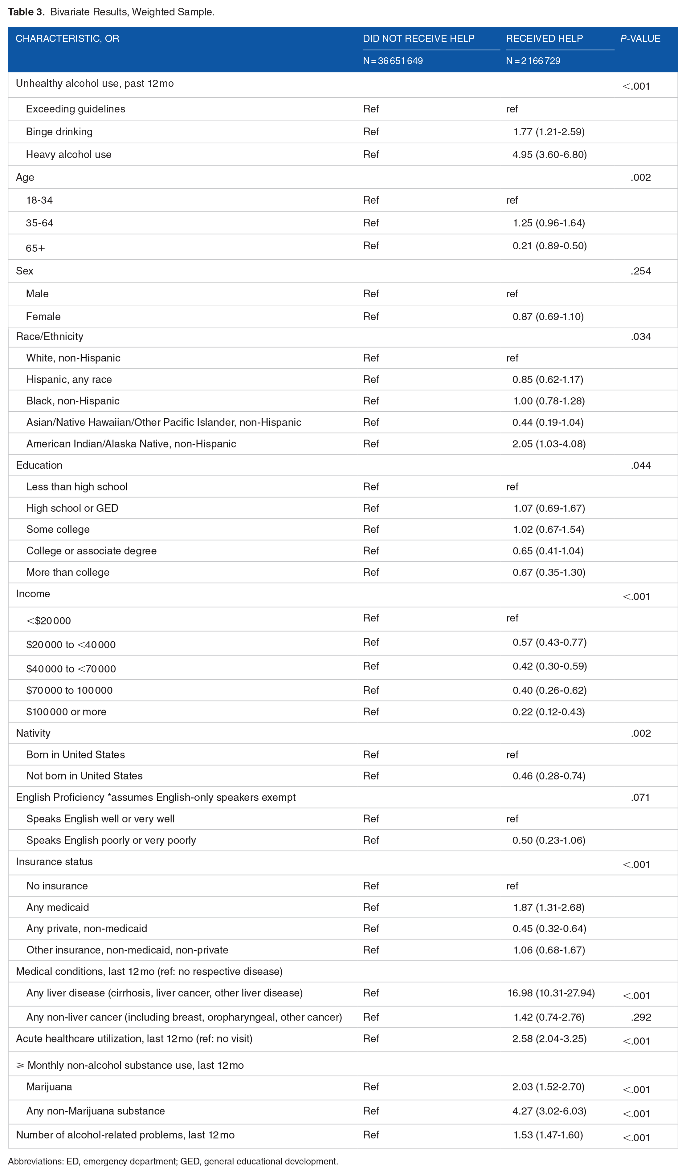The height and width of the screenshot is (1174, 686).
Task: Select Not born in United States row
Action: [342, 776]
